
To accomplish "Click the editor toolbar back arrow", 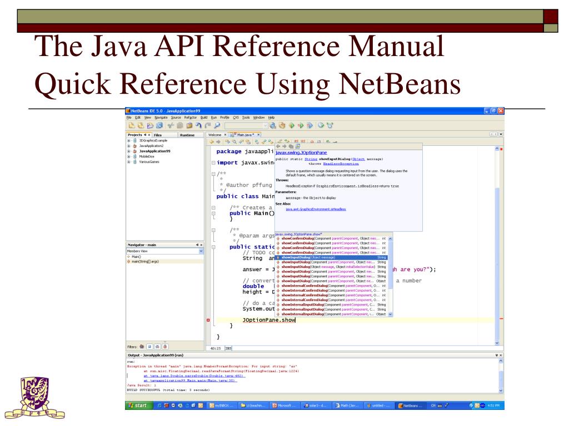I will (x=212, y=142).
